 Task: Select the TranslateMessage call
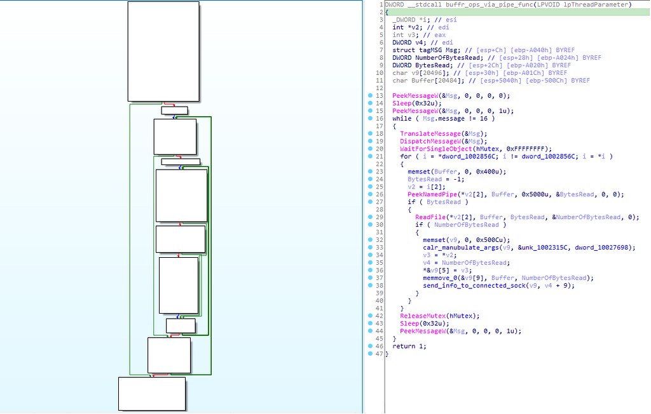430,133
